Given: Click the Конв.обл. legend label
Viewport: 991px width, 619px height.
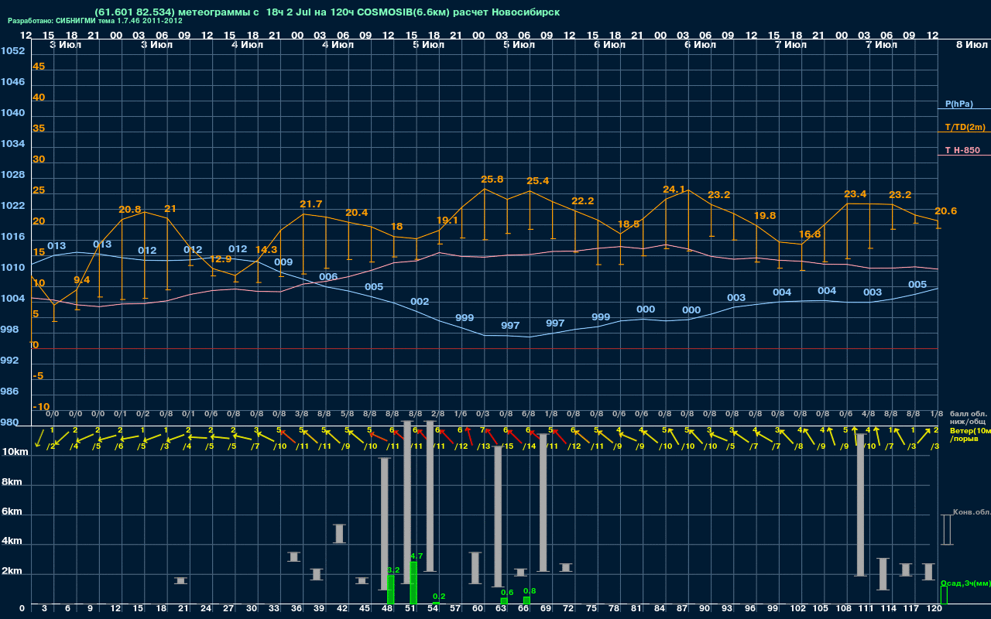Looking at the screenshot, I should tap(972, 512).
